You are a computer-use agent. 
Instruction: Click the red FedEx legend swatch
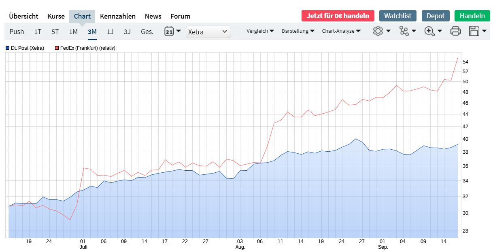point(57,48)
